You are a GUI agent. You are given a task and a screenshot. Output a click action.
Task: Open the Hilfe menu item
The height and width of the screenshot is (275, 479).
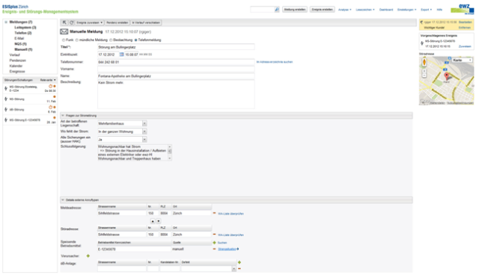click(439, 10)
